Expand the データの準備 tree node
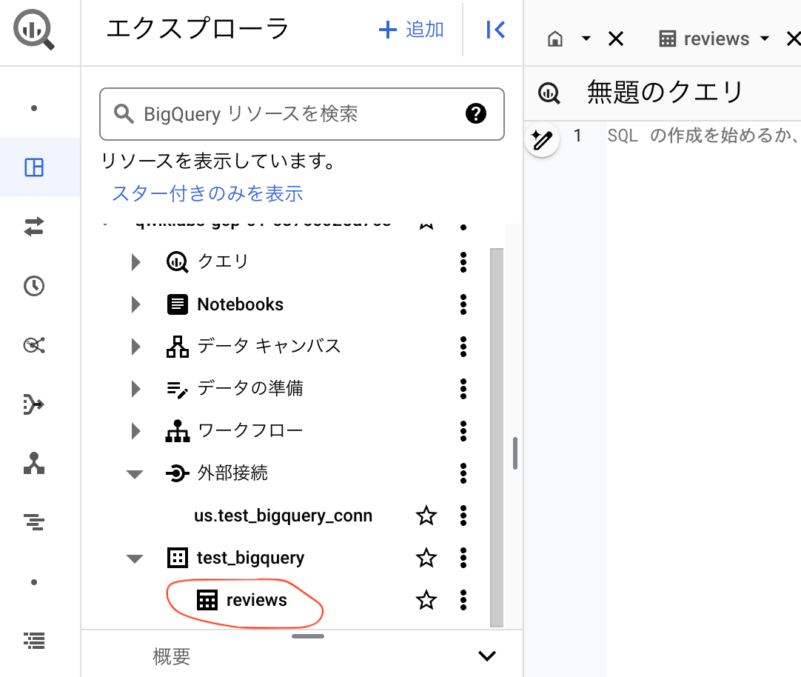 point(135,389)
